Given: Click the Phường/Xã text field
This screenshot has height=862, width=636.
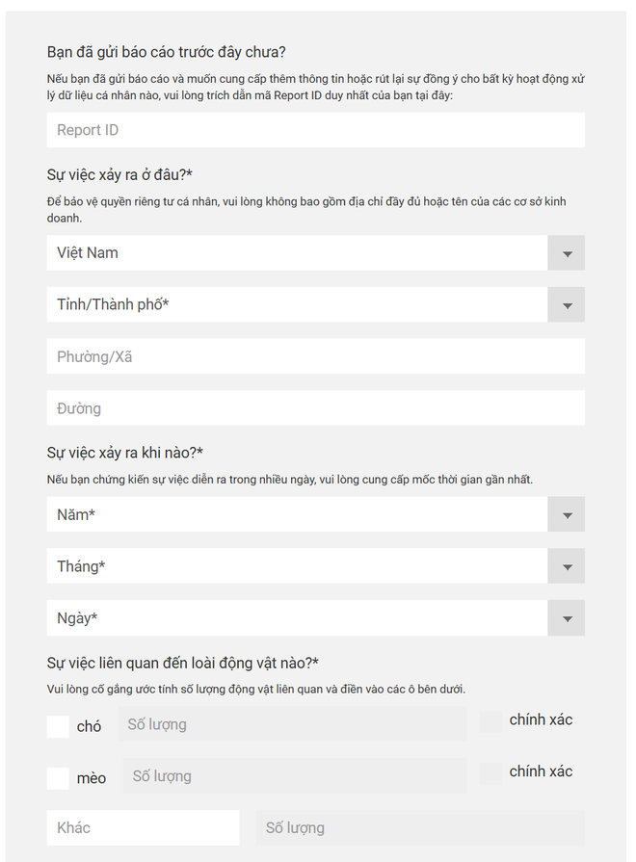Looking at the screenshot, I should [x=315, y=356].
